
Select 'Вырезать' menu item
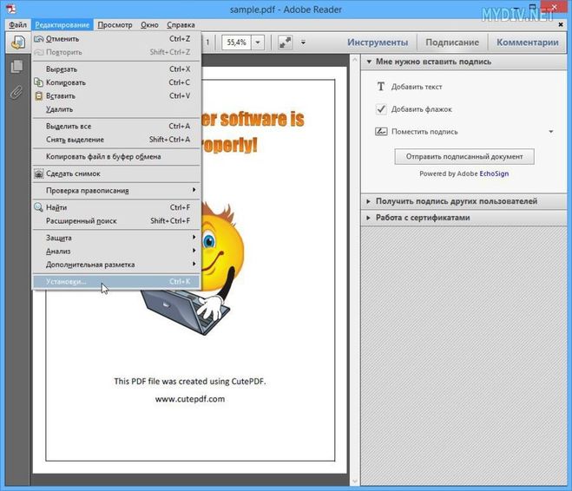[x=116, y=69]
